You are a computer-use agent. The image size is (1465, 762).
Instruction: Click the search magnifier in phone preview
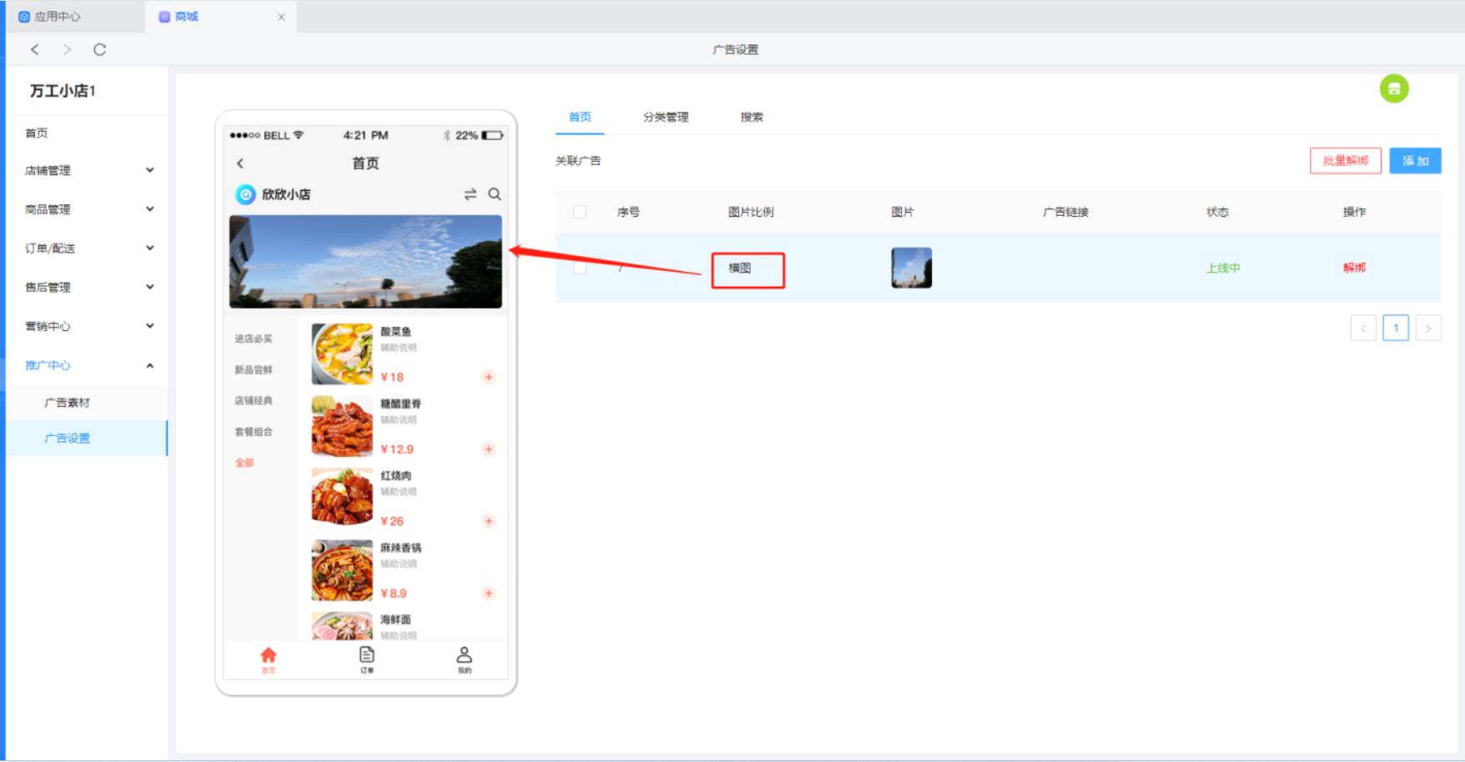point(494,194)
